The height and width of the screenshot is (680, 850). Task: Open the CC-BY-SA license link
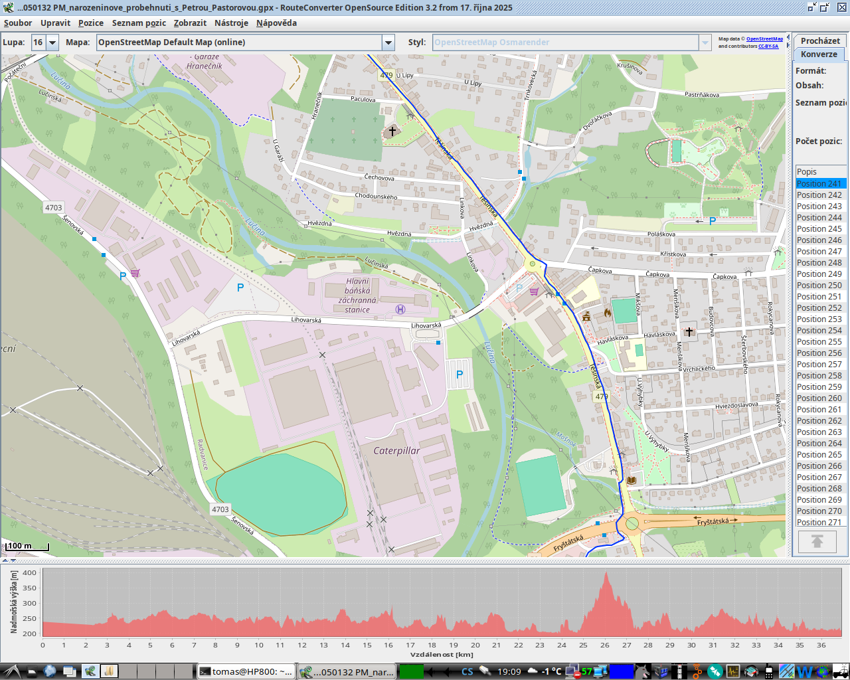[x=768, y=46]
